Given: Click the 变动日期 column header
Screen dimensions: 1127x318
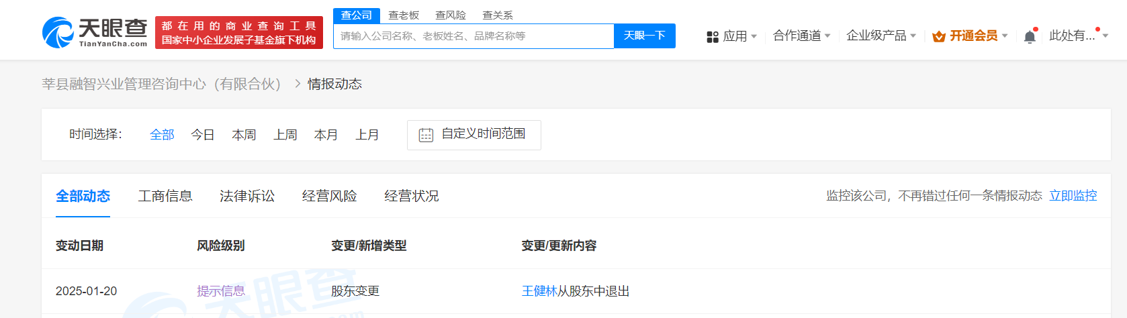Looking at the screenshot, I should [79, 246].
